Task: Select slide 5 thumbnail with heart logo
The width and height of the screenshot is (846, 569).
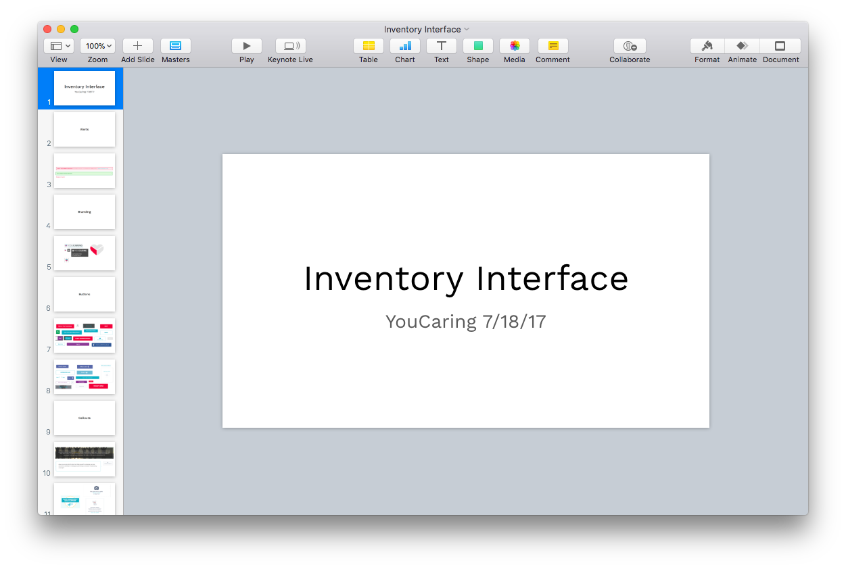Action: pos(85,253)
